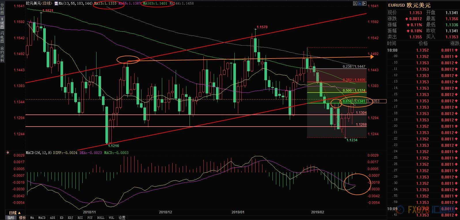Viewport: 460px width, 220px height.
Task: Click the third chart layout arrow icon
Action: coord(364,3)
